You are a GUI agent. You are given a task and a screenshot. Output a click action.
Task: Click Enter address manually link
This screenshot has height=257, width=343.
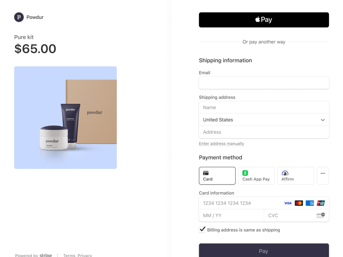221,144
